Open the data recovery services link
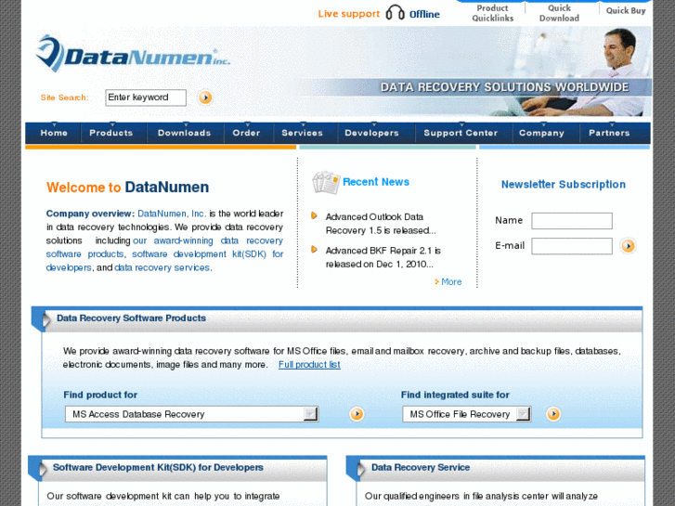675x506 pixels. pyautogui.click(x=162, y=268)
